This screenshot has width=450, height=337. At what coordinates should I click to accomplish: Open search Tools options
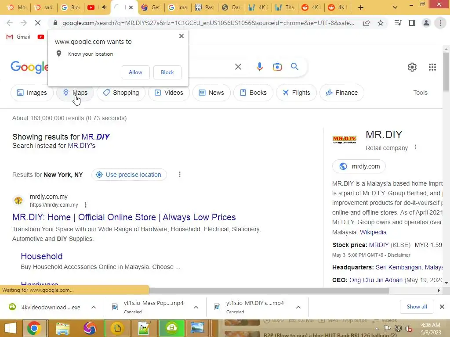[x=420, y=93]
